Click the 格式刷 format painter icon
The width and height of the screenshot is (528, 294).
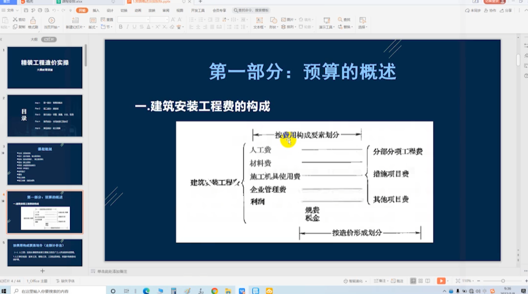tap(33, 21)
